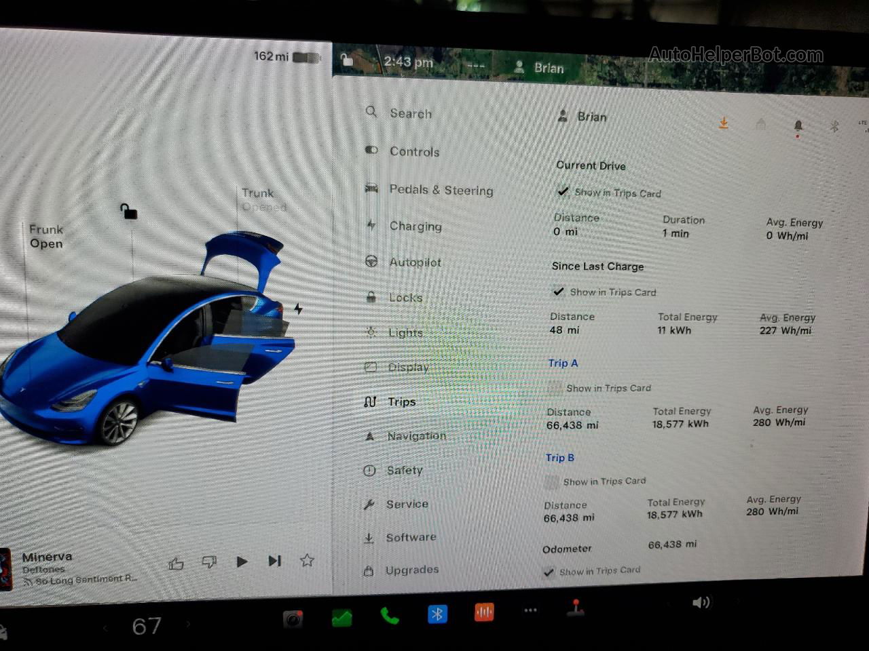
Task: Open the Lights settings
Action: point(394,332)
